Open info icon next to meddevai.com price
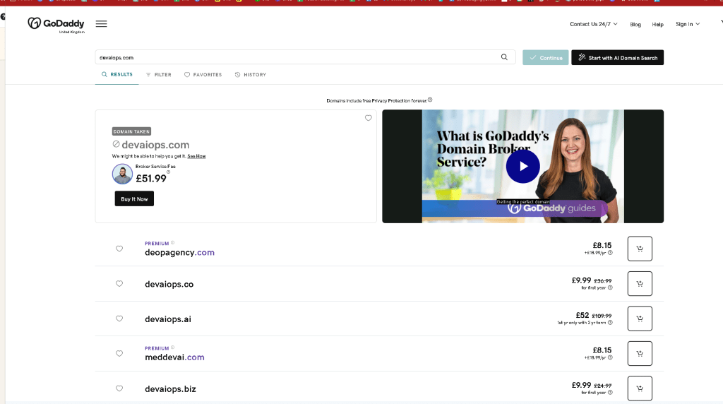The height and width of the screenshot is (404, 723). pos(610,357)
